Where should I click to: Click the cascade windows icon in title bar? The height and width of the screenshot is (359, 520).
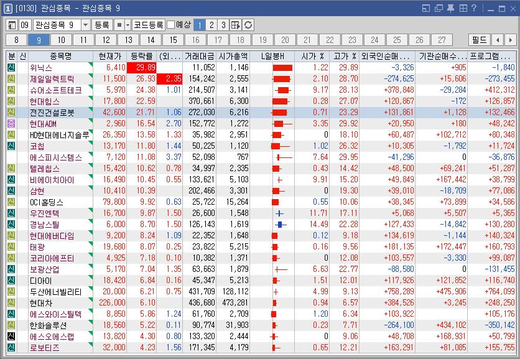[439, 8]
